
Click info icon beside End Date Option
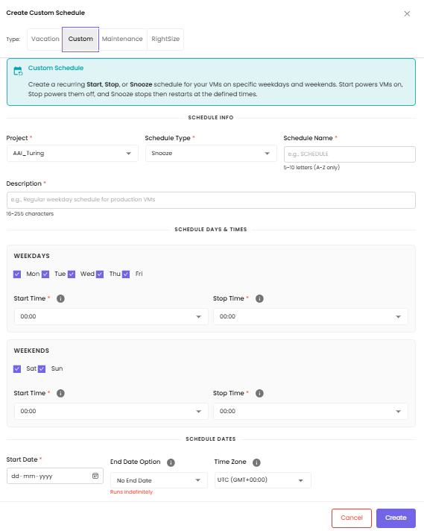171,462
